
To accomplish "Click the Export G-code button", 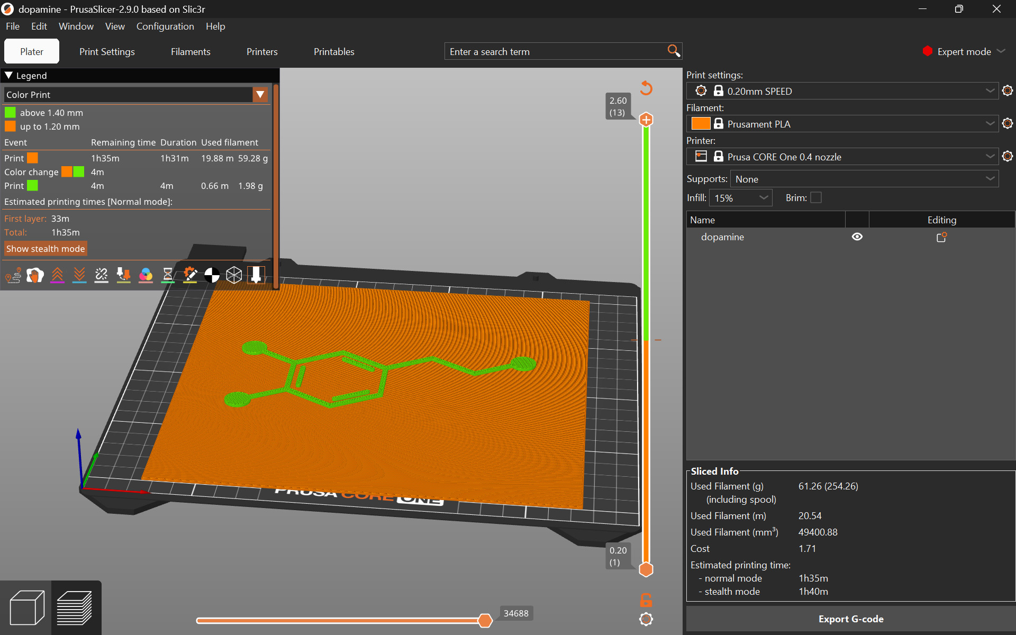I will tap(851, 619).
